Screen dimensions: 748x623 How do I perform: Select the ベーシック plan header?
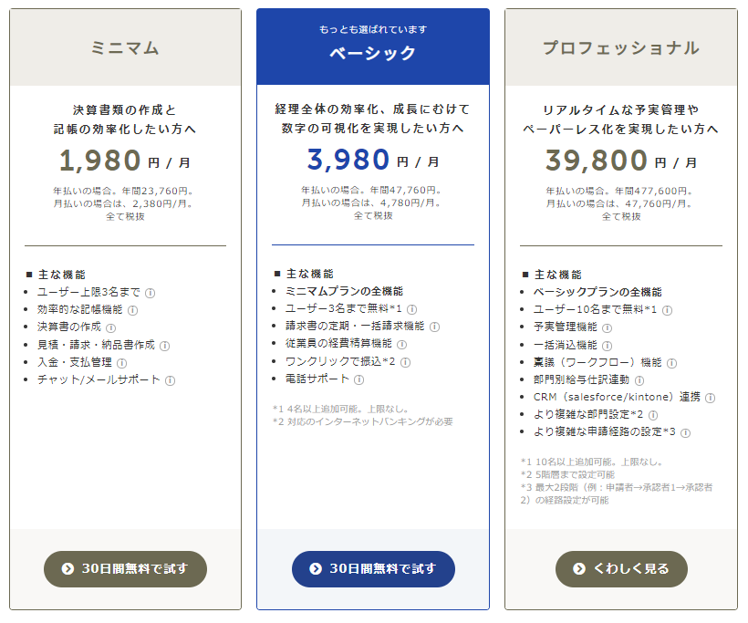(373, 47)
